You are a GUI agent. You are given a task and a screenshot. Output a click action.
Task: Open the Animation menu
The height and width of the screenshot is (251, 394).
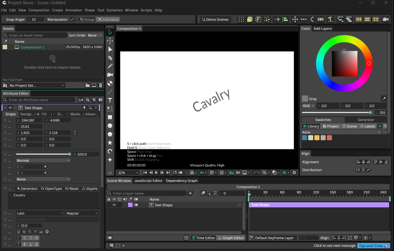tap(74, 10)
